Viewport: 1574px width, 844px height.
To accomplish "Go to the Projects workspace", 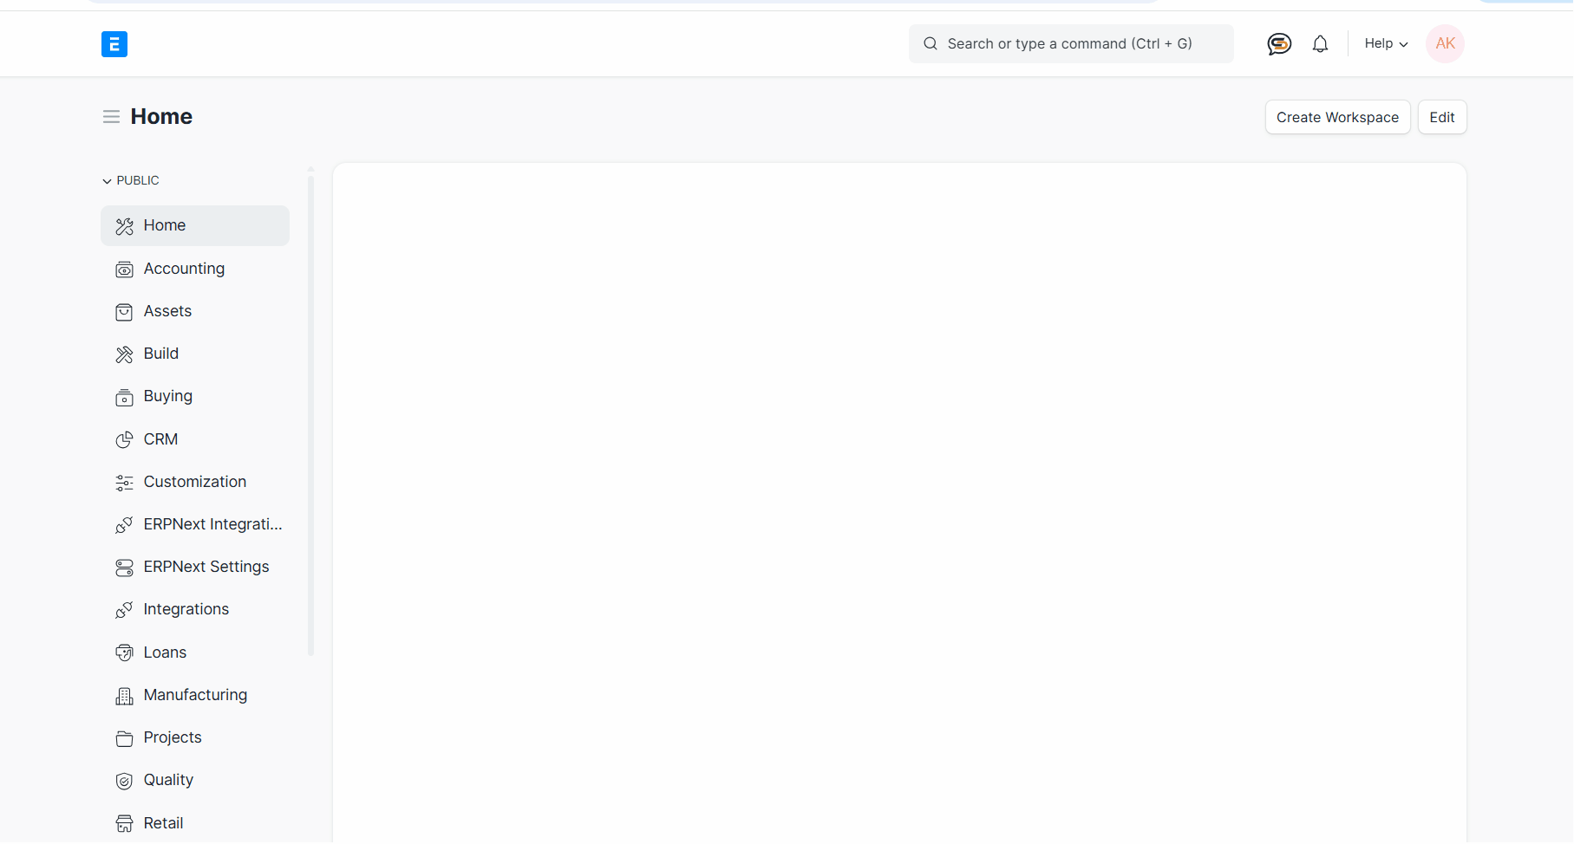I will point(173,737).
